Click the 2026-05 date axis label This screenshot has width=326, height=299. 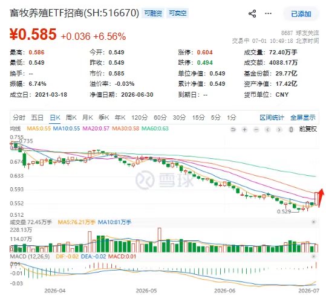[x=146, y=291]
